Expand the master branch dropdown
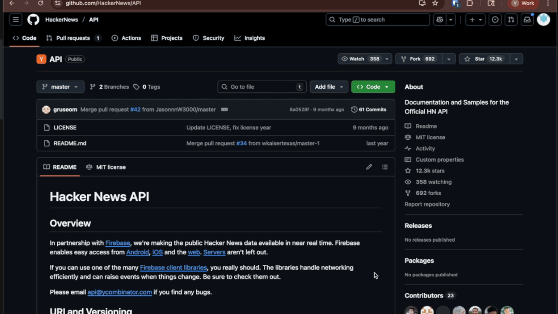 click(60, 87)
